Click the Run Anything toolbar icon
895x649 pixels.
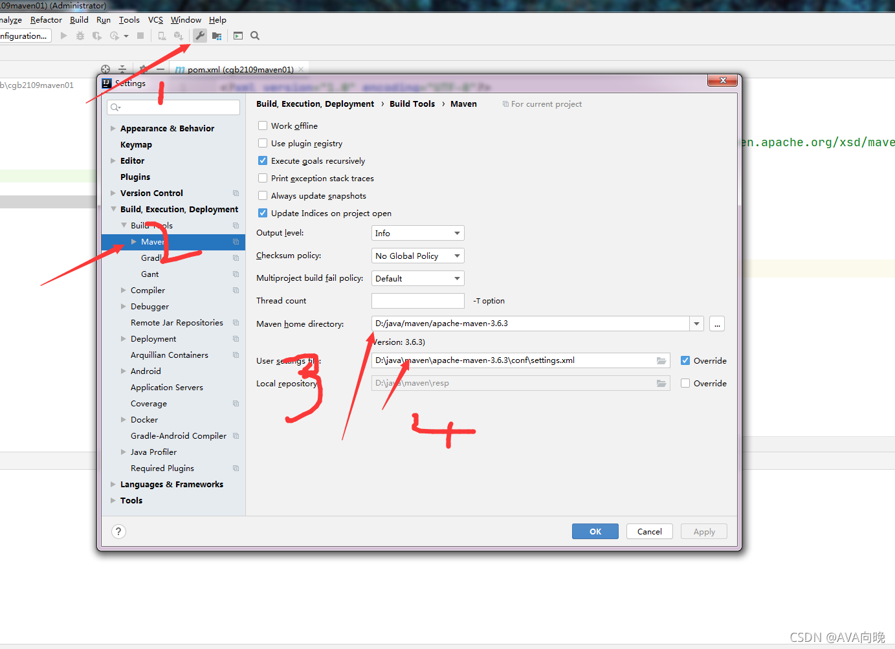tap(238, 36)
